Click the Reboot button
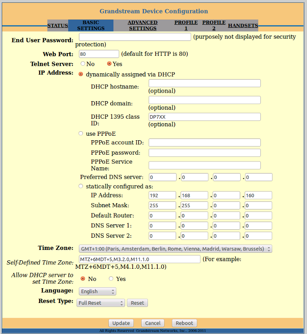Screen dimensions: 307x334 [184, 323]
